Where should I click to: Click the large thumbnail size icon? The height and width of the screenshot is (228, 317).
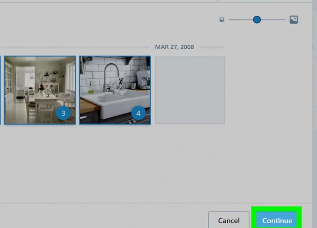[294, 20]
